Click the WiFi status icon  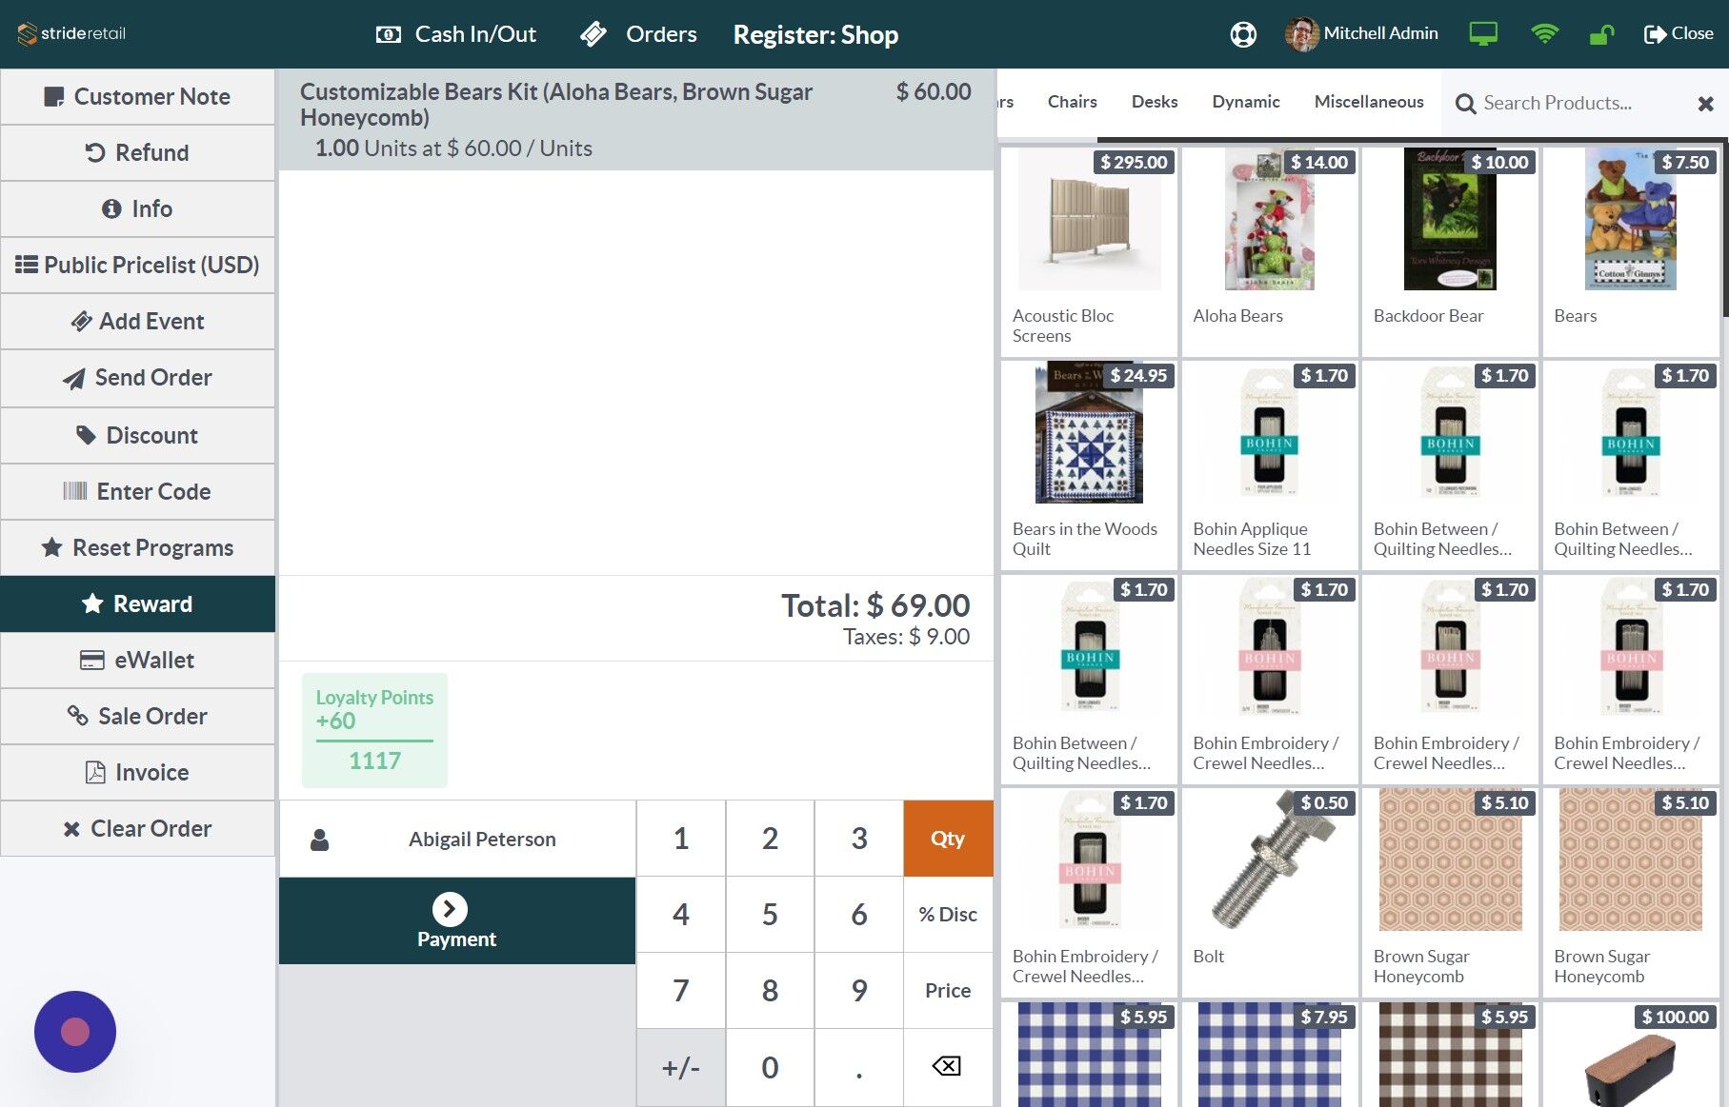(1544, 32)
